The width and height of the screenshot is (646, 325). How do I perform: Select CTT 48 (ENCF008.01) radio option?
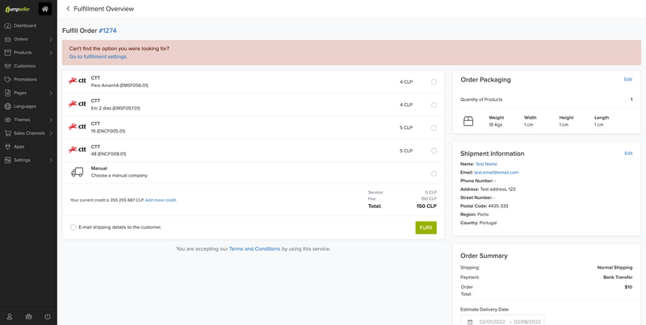coord(434,150)
